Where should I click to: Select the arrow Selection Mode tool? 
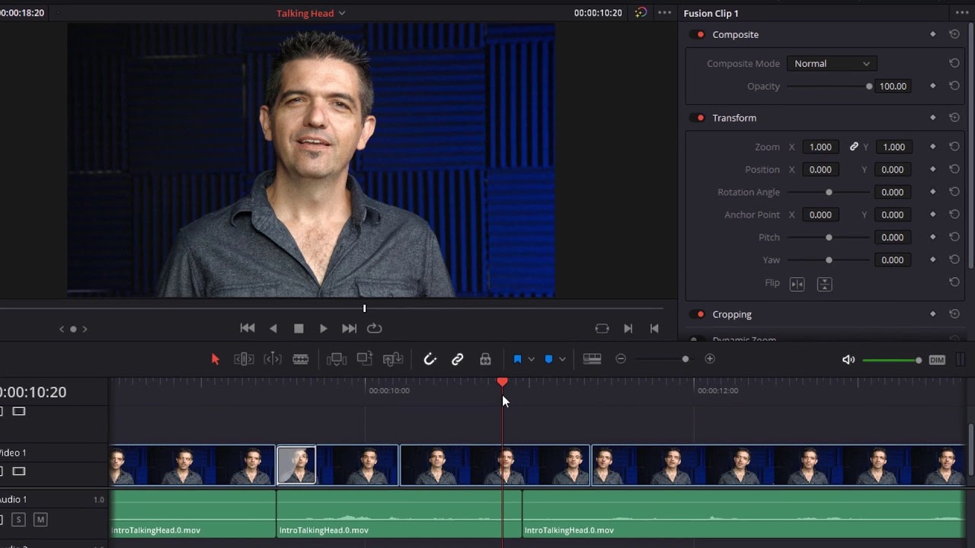tap(215, 359)
